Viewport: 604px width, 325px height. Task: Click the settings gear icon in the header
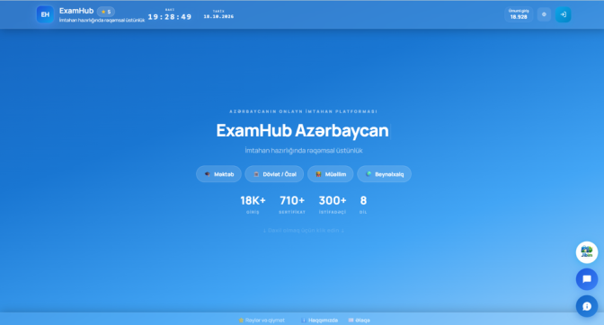[x=544, y=14]
